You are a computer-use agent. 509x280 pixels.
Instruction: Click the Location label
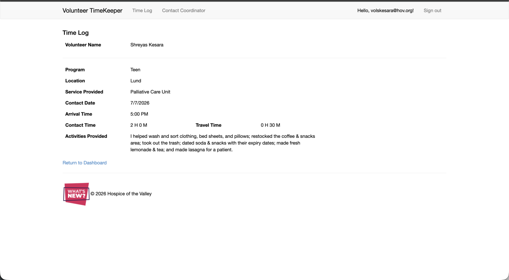(75, 81)
